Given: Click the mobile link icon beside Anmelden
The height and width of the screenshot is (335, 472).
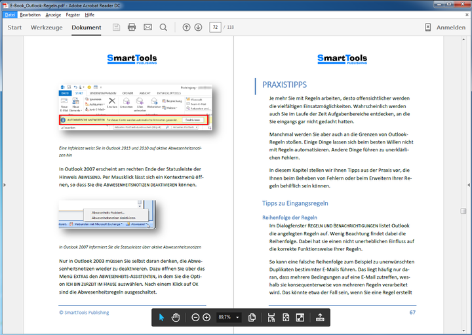Looking at the screenshot, I should coord(427,28).
